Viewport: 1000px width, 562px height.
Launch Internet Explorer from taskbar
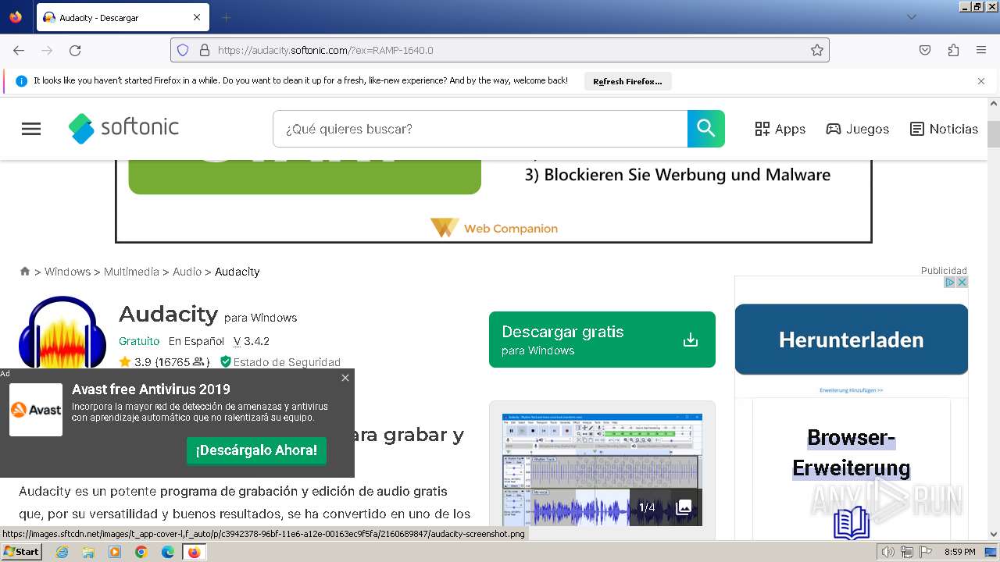click(62, 552)
